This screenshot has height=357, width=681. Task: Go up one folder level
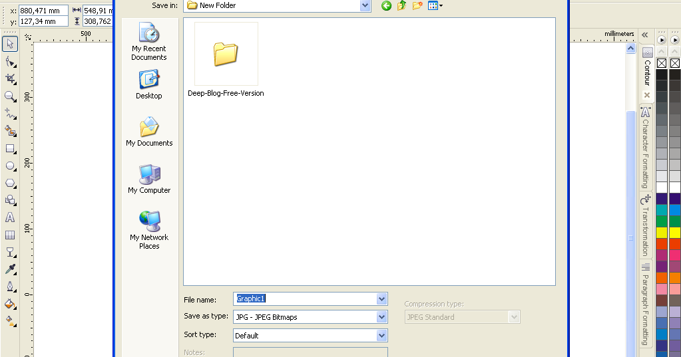401,5
